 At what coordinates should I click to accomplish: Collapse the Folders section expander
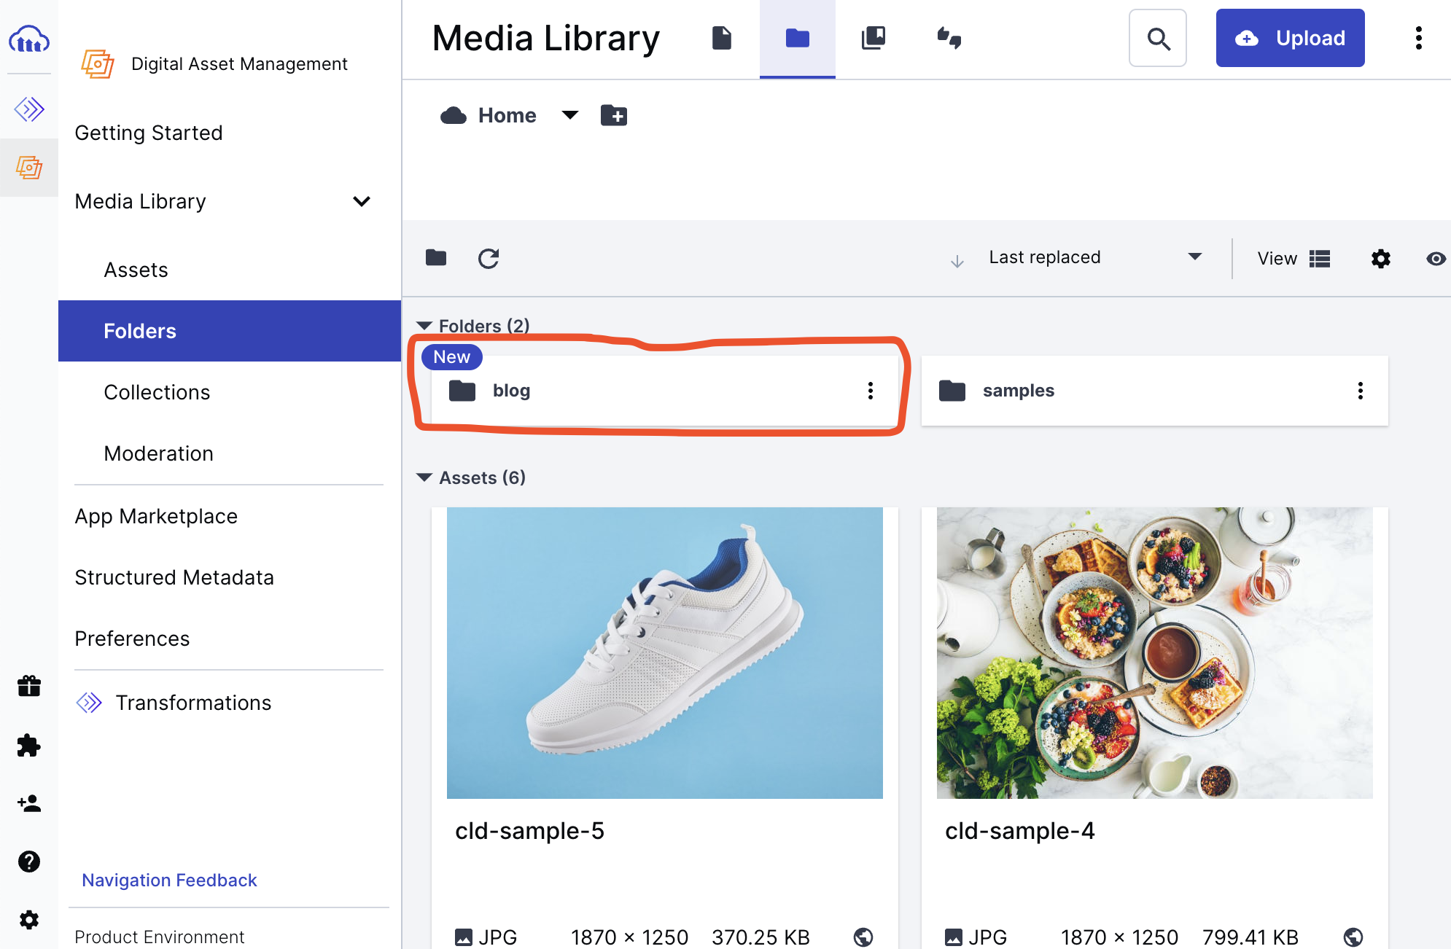424,325
